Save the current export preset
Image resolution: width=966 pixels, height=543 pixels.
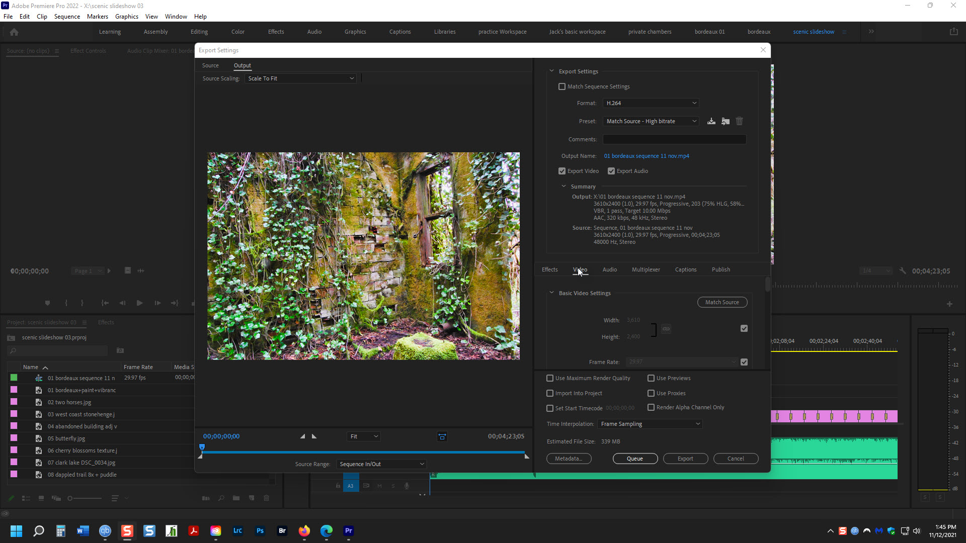[x=711, y=121]
